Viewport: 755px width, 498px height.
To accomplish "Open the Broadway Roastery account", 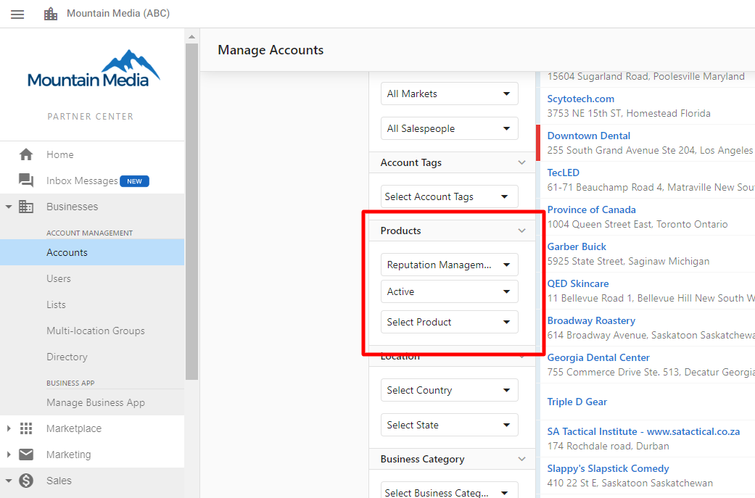I will (591, 320).
